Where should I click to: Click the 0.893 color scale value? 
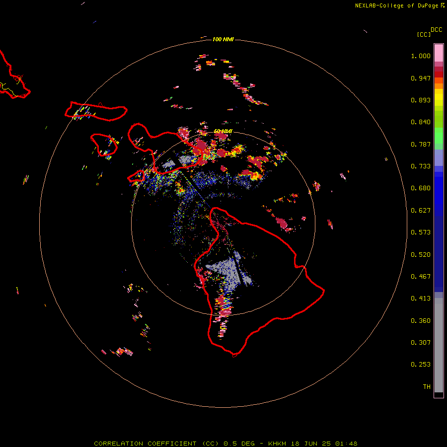coord(421,100)
